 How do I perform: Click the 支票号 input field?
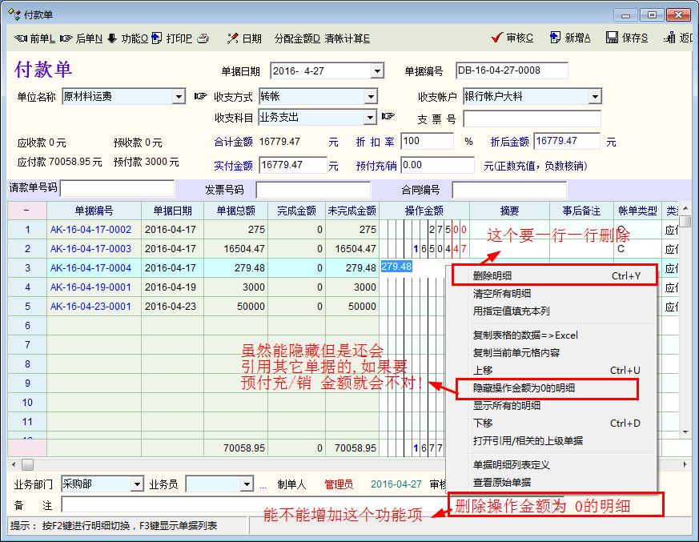pyautogui.click(x=531, y=119)
